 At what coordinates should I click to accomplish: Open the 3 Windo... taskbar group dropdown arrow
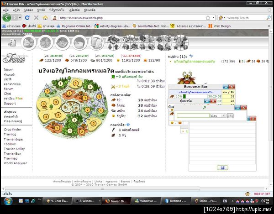100,201
